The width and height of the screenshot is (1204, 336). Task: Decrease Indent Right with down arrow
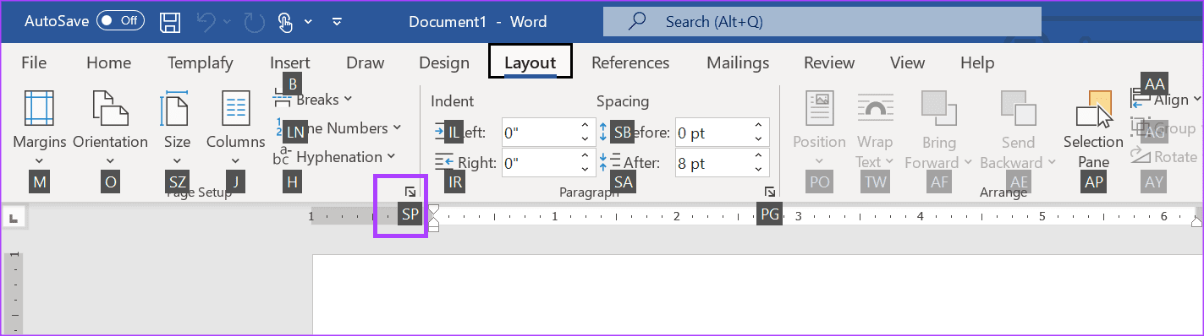click(585, 170)
